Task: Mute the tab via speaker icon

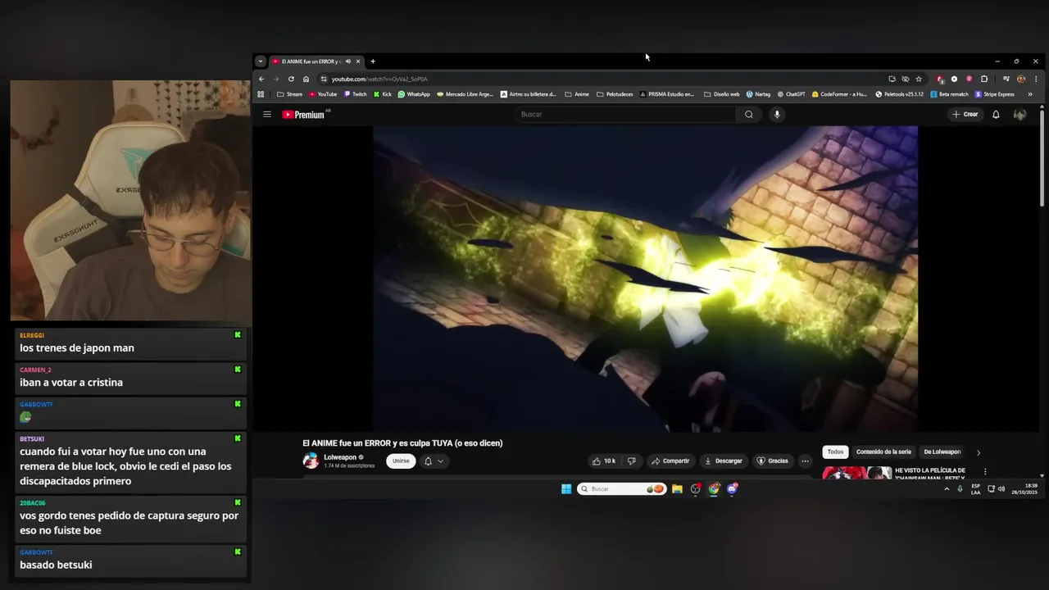Action: click(347, 61)
